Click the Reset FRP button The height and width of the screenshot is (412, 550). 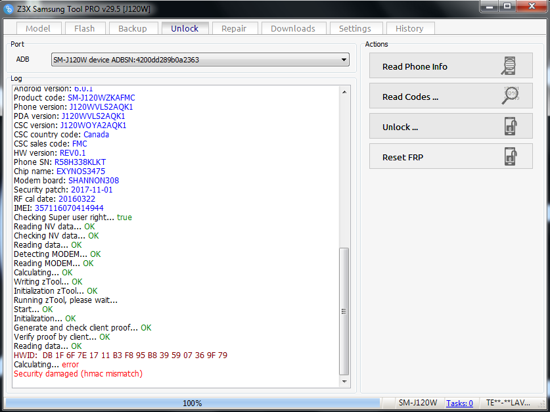[451, 156]
